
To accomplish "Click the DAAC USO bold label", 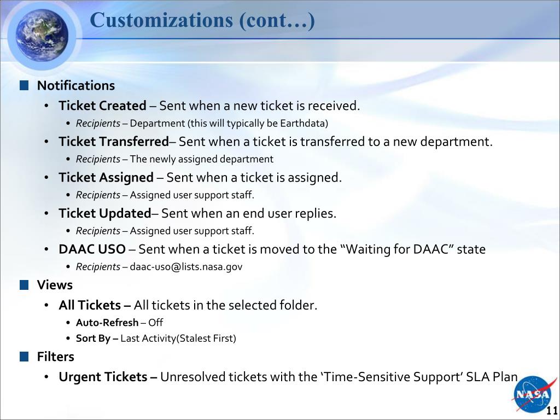I will click(x=92, y=249).
